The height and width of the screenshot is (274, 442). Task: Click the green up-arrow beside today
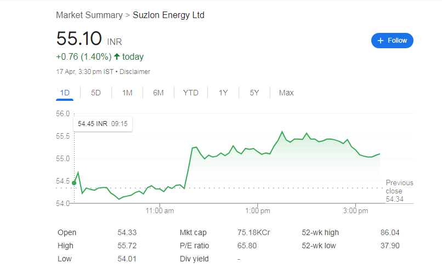[x=117, y=56]
